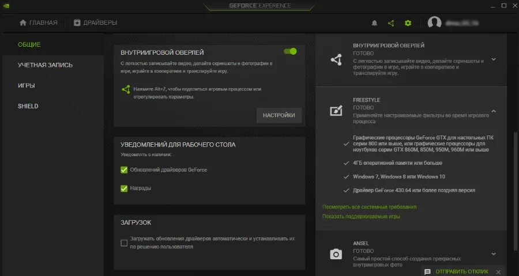Image resolution: width=519 pixels, height=276 pixels.
Task: Click the УВЕДОМЛЕНИЙ ДЛЯ РАБОЧЕГО СТОЛА heading
Action: tap(178, 145)
